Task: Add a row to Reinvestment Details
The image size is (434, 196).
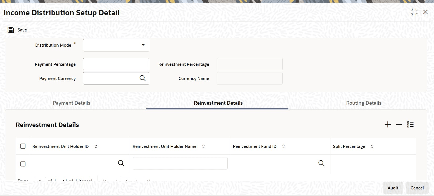Action: point(388,124)
